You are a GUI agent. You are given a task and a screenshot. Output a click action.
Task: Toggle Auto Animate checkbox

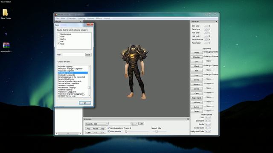click(x=109, y=131)
